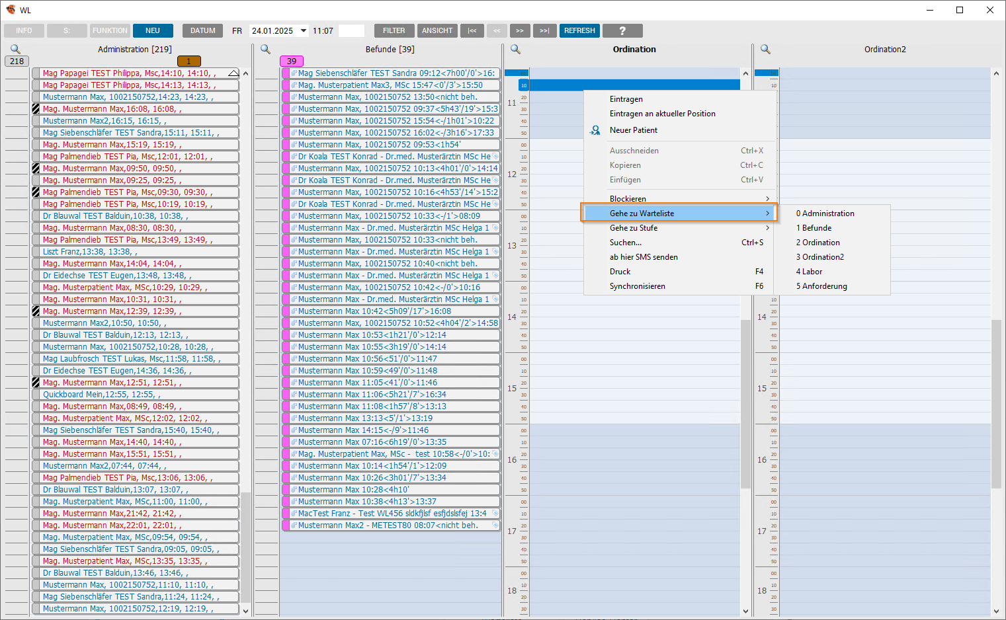The width and height of the screenshot is (1006, 620).
Task: Click the NEU toolbar button
Action: 153,30
